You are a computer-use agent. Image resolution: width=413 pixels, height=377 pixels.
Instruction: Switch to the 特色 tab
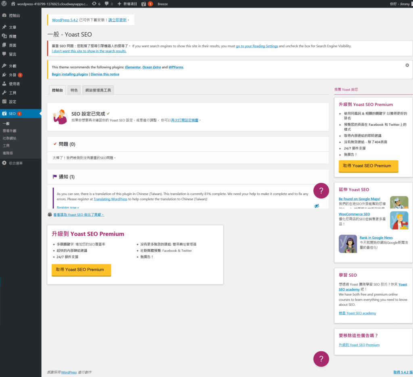74,90
